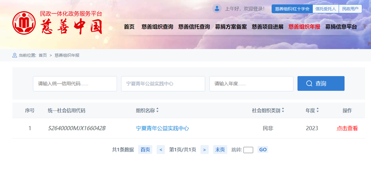Click the GO jump button
The image size is (371, 171).
(263, 150)
